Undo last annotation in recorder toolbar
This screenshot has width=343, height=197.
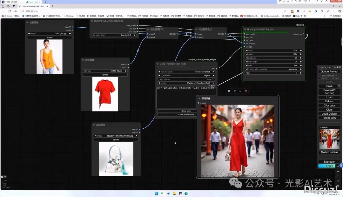pyautogui.click(x=306, y=1)
